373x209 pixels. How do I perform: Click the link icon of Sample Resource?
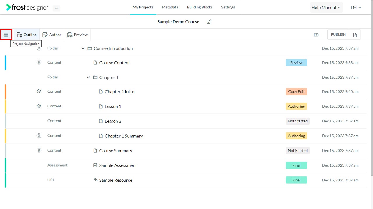coord(95,180)
